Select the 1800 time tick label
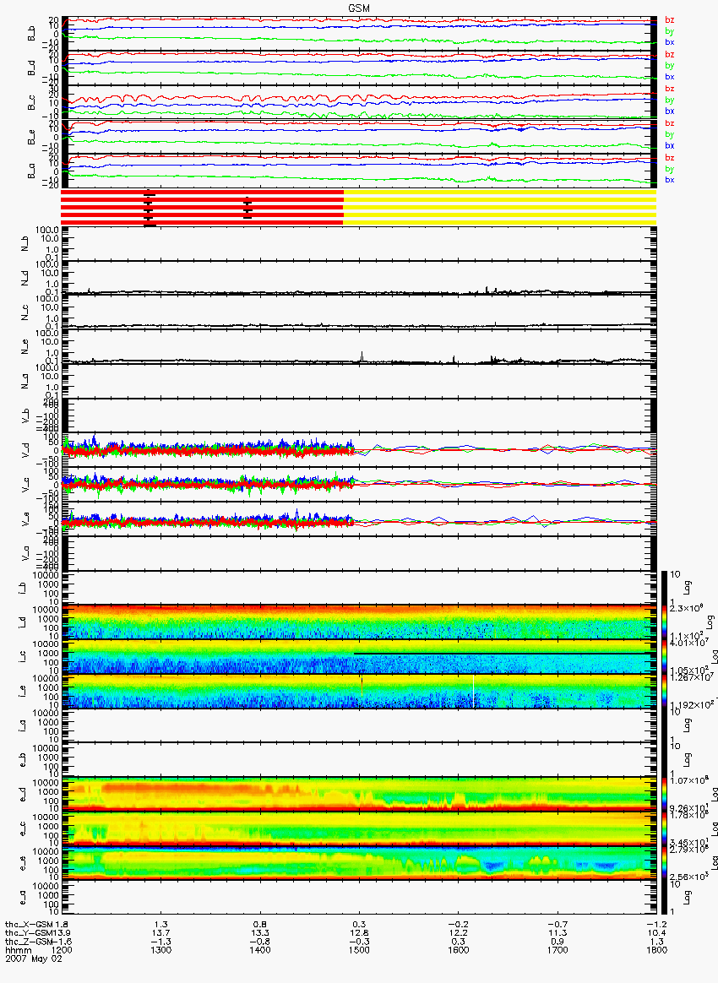 coord(656,950)
